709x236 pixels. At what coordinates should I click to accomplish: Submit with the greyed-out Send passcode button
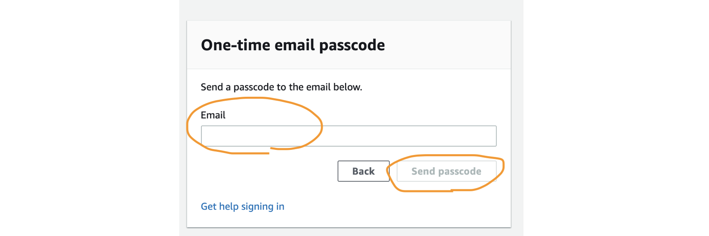point(447,171)
